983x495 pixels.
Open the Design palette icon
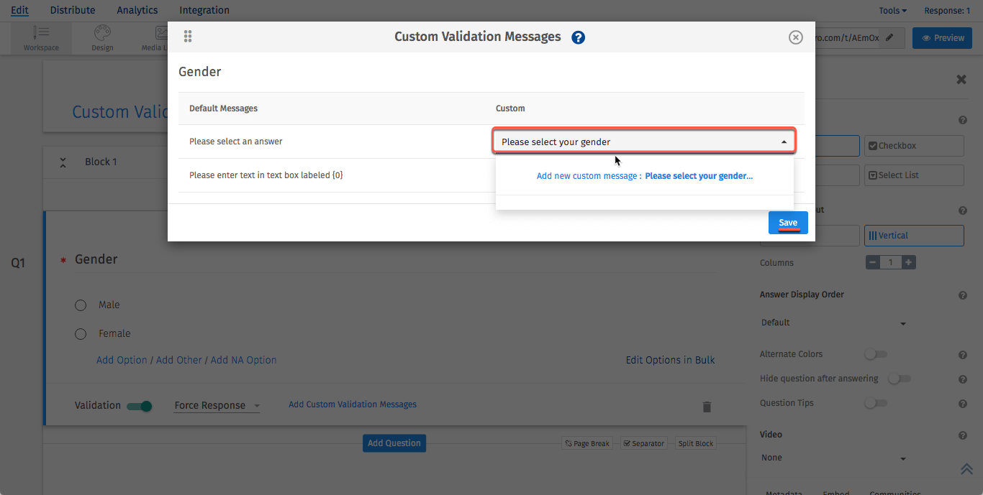pos(102,39)
